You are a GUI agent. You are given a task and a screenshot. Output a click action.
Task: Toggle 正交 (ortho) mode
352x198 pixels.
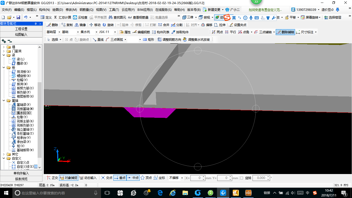tap(52, 178)
